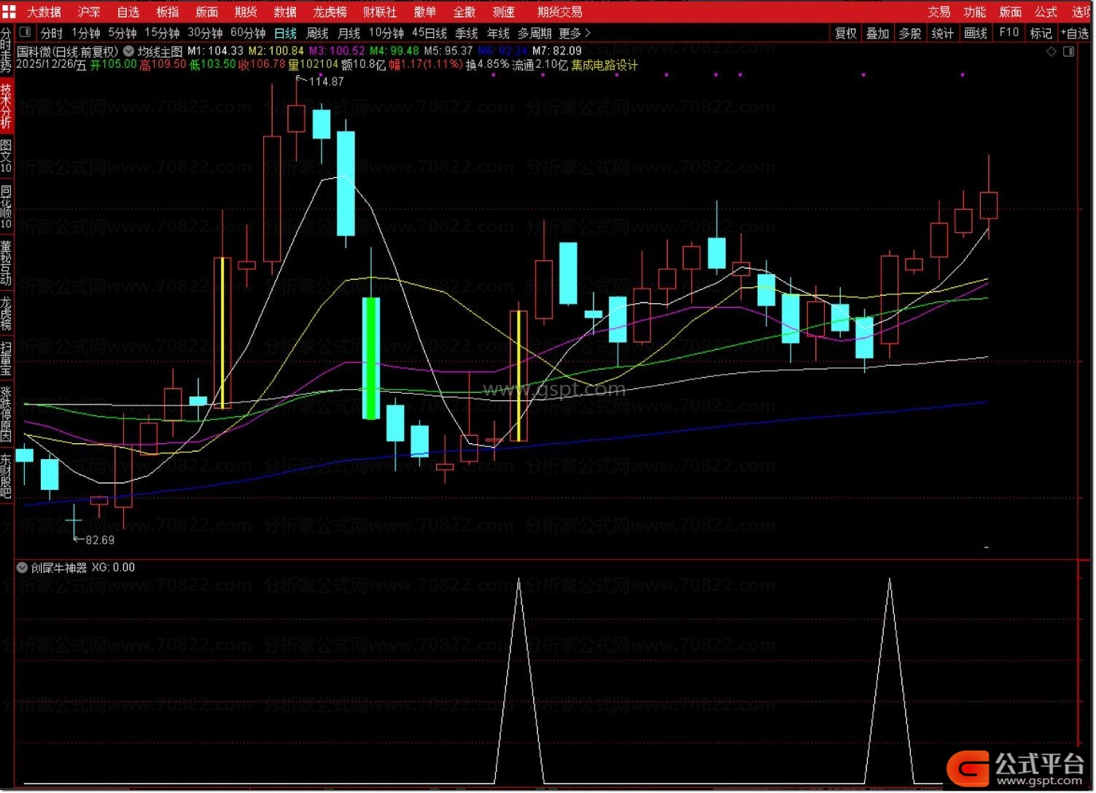Add stock via +自选 button
The image size is (1096, 793).
coord(1075,34)
